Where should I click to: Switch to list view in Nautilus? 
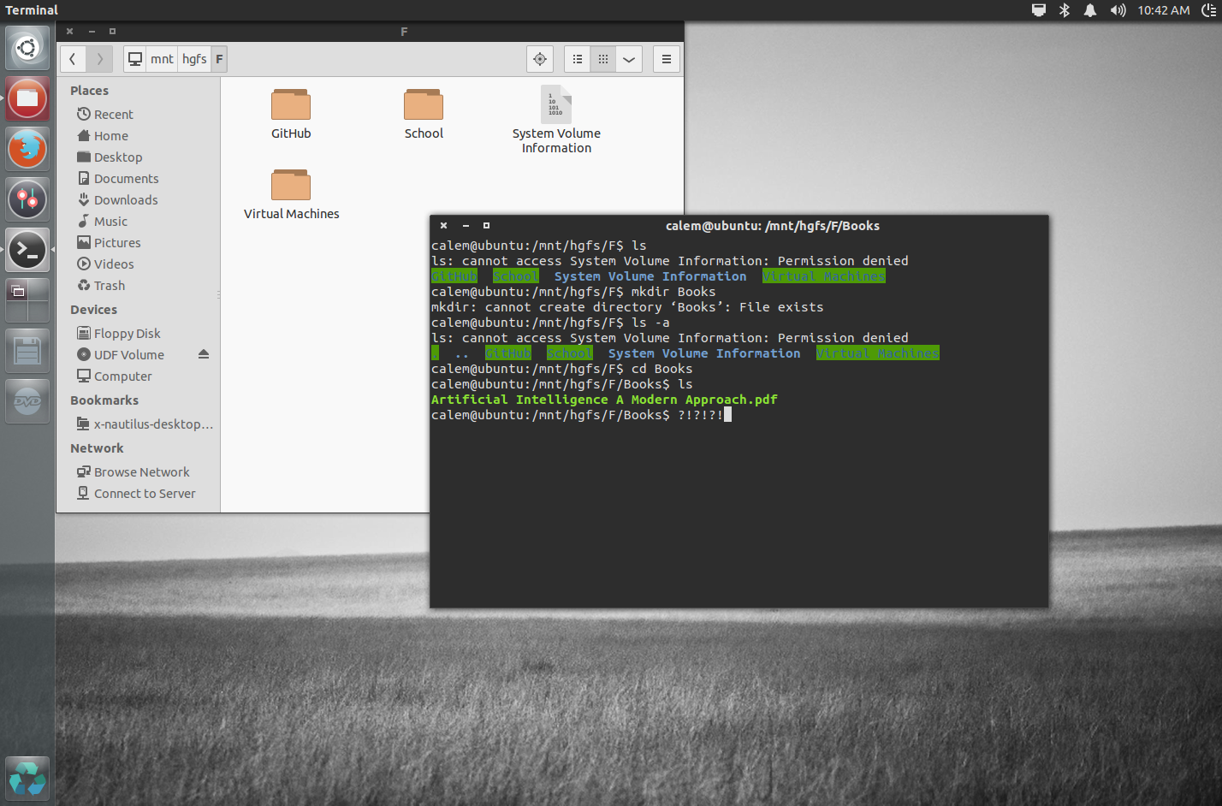tap(577, 58)
